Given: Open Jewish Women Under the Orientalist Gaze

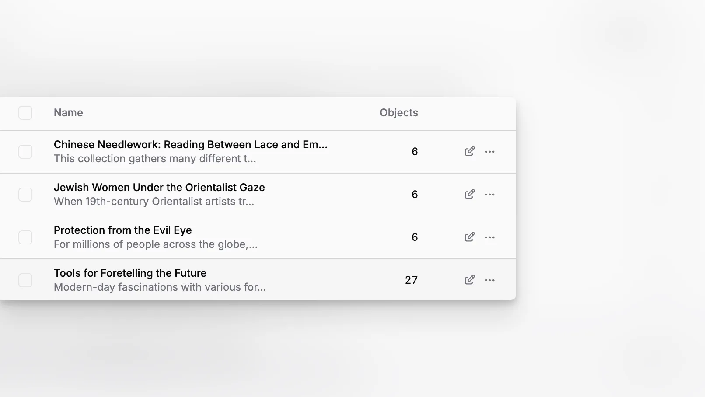Looking at the screenshot, I should [159, 188].
